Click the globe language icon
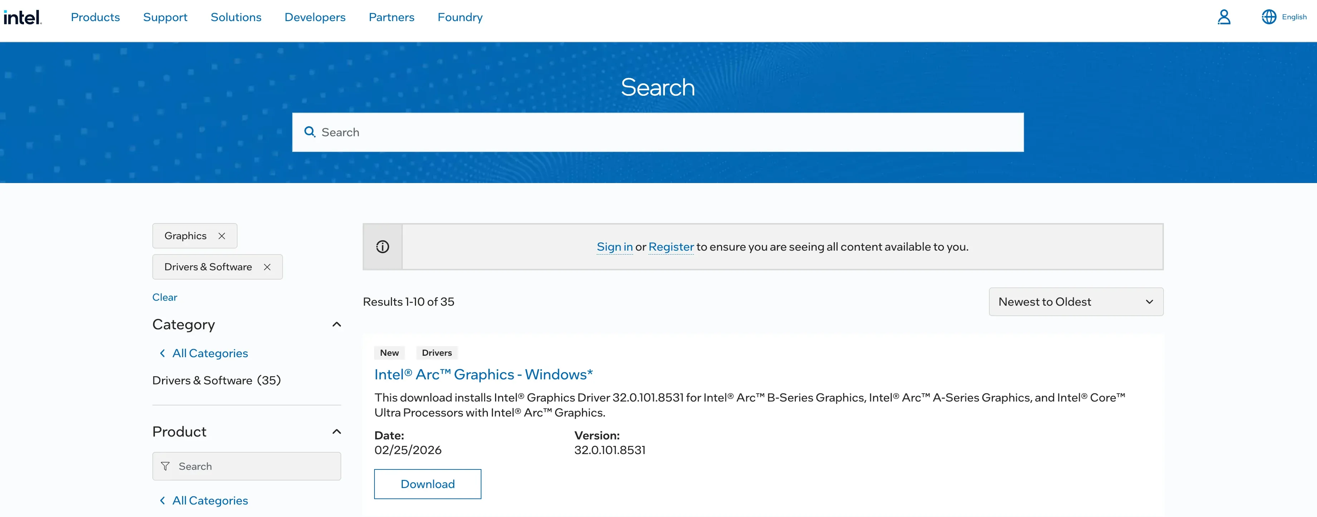Screen dimensions: 1317x517 1268,17
